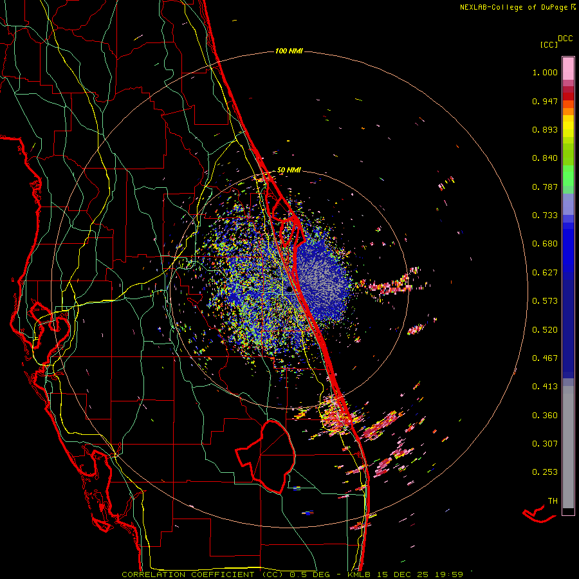This screenshot has width=579, height=579.
Task: Click the CORRELATION COEFFICIENT (CC) caption text
Action: [x=203, y=574]
